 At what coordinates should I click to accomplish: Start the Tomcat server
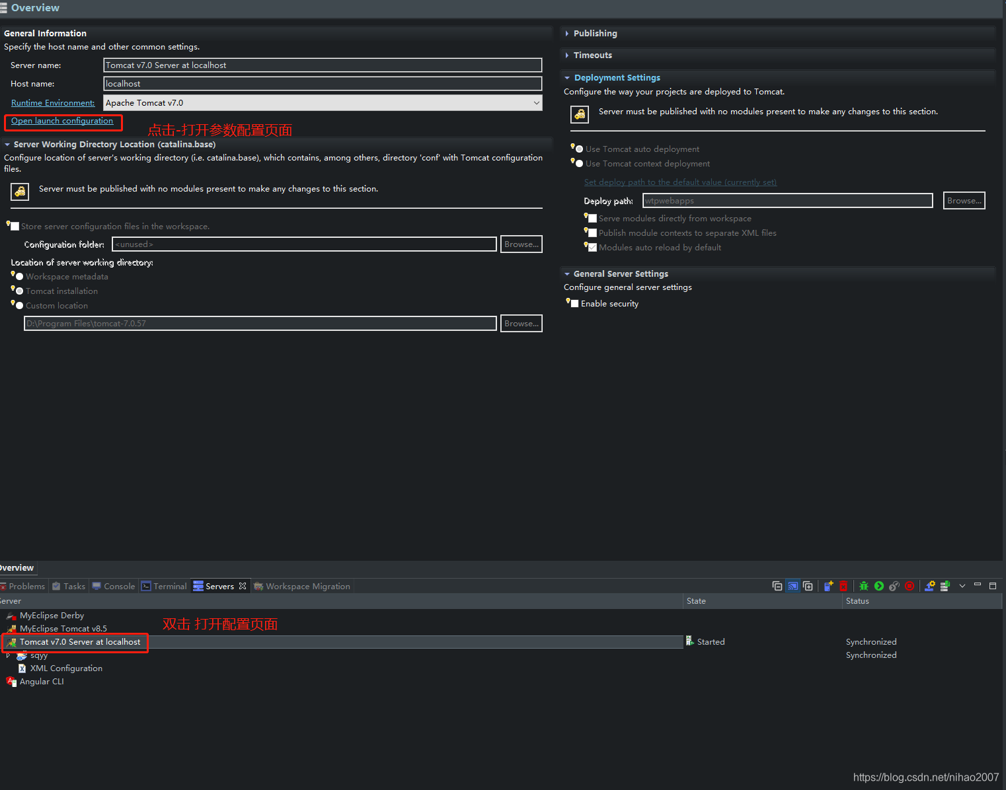(x=879, y=586)
